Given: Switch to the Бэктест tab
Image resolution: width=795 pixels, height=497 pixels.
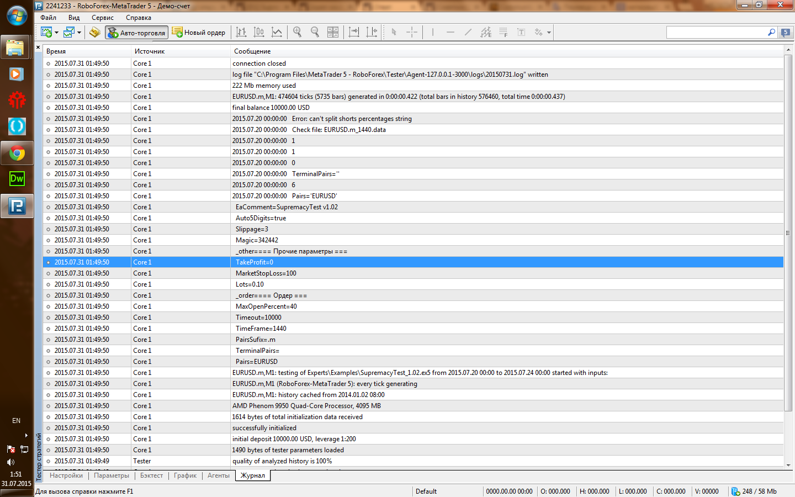Looking at the screenshot, I should pos(152,475).
